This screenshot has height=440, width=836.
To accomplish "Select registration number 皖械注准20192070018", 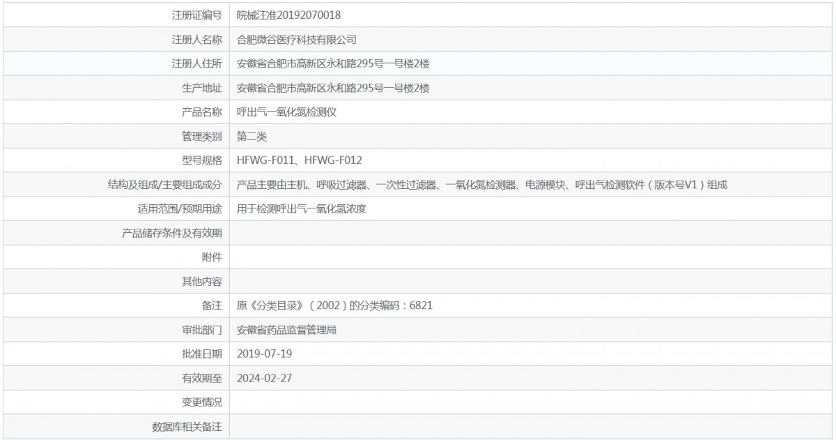I will pos(289,15).
